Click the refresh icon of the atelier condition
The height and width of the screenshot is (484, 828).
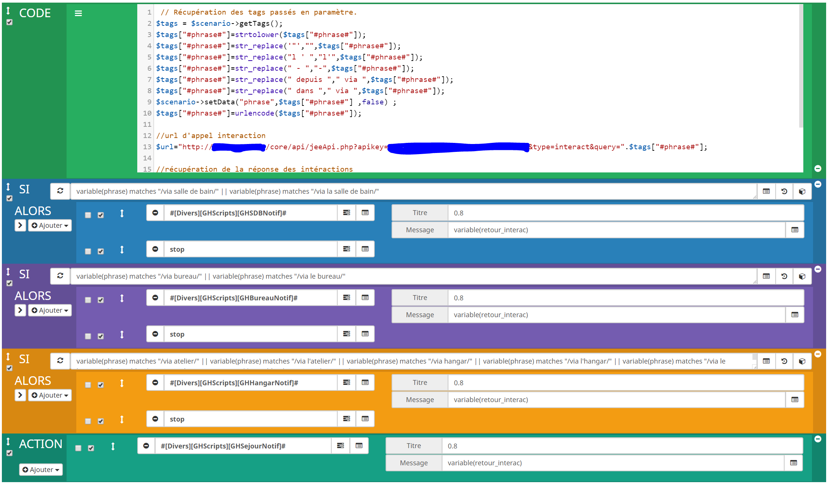(60, 361)
